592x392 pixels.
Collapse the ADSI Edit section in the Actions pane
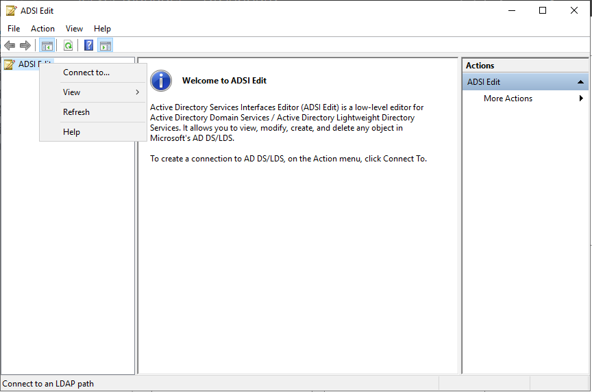click(580, 82)
